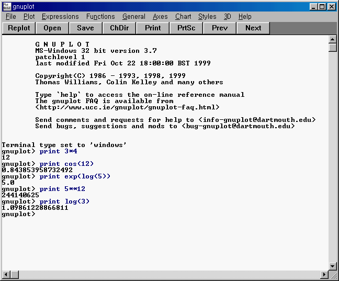Open the 3D menu
339x281 pixels.
(227, 17)
